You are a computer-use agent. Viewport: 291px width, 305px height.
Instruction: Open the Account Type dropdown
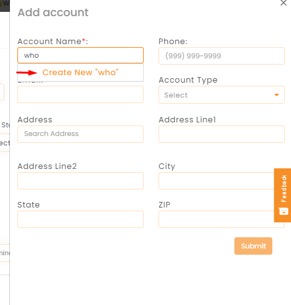(221, 95)
